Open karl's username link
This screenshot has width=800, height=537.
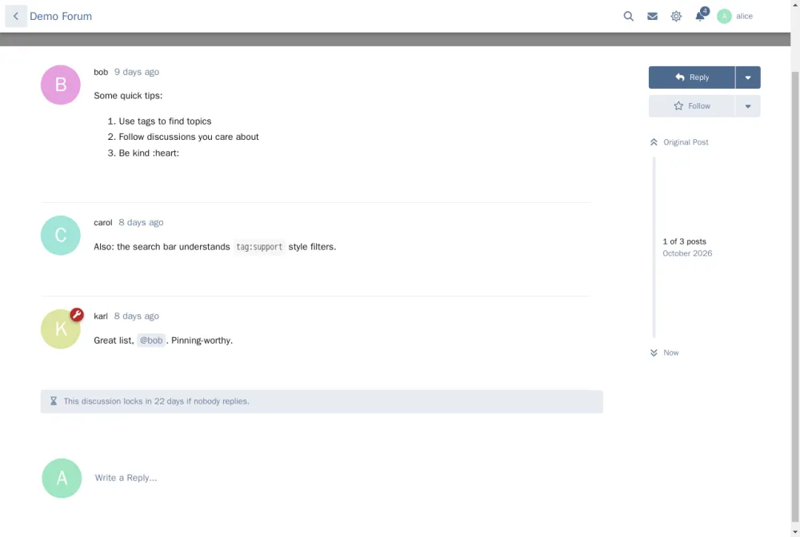[101, 316]
